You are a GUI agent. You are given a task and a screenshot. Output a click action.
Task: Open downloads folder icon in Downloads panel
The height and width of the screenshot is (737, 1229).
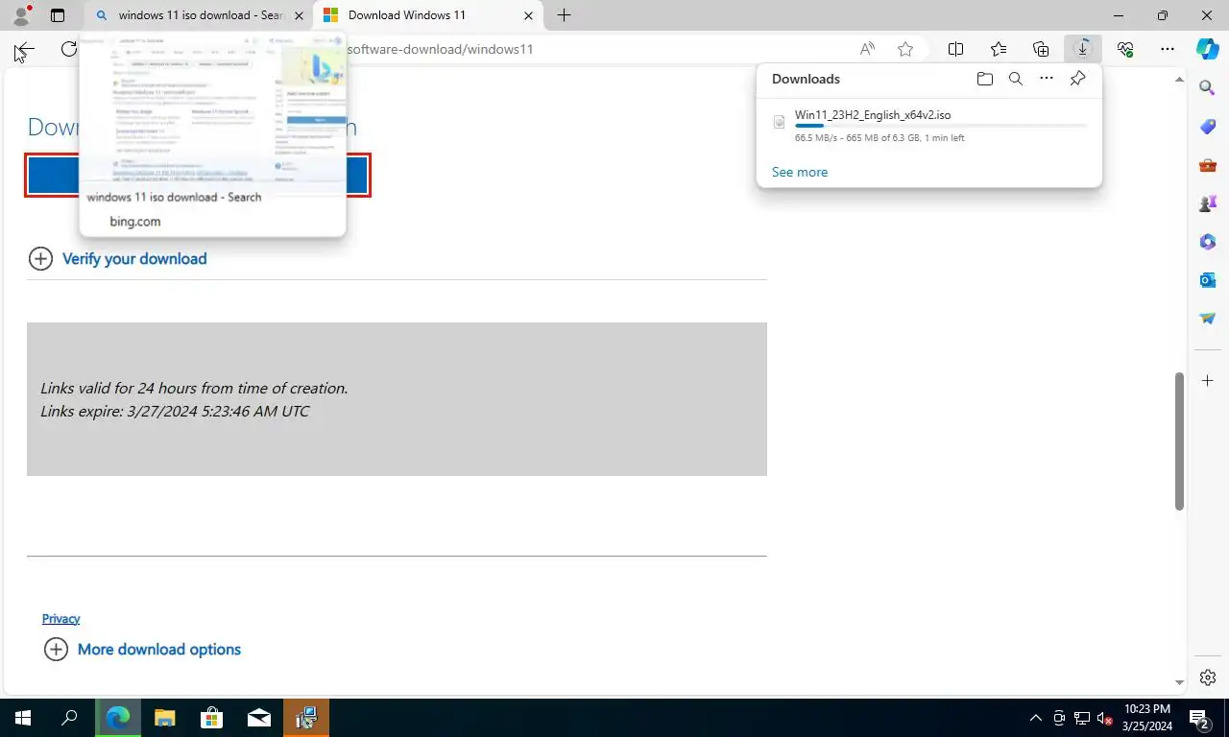(984, 79)
